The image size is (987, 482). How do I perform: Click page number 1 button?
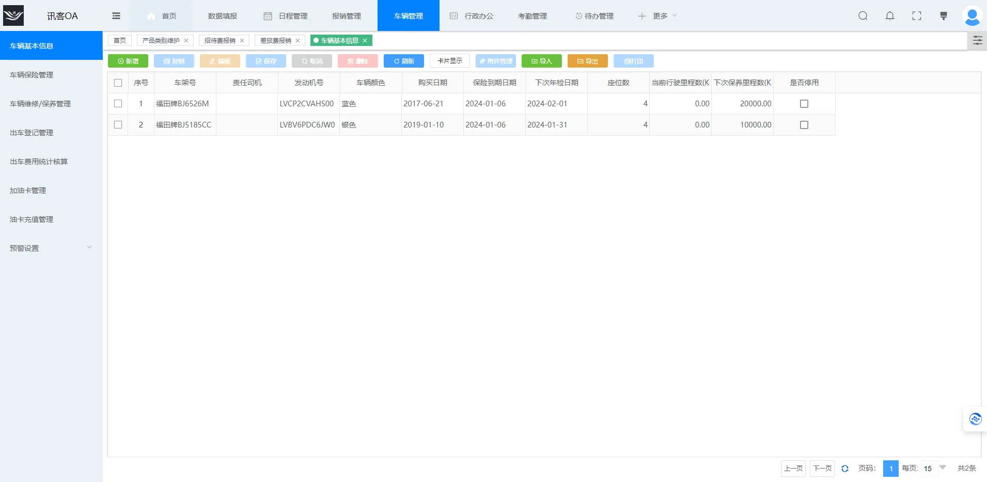pos(891,469)
